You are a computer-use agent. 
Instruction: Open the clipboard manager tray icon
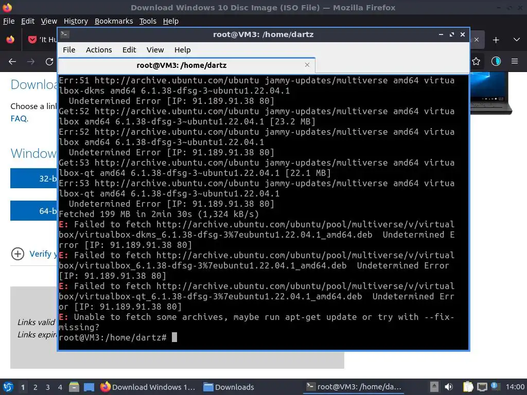click(x=467, y=387)
